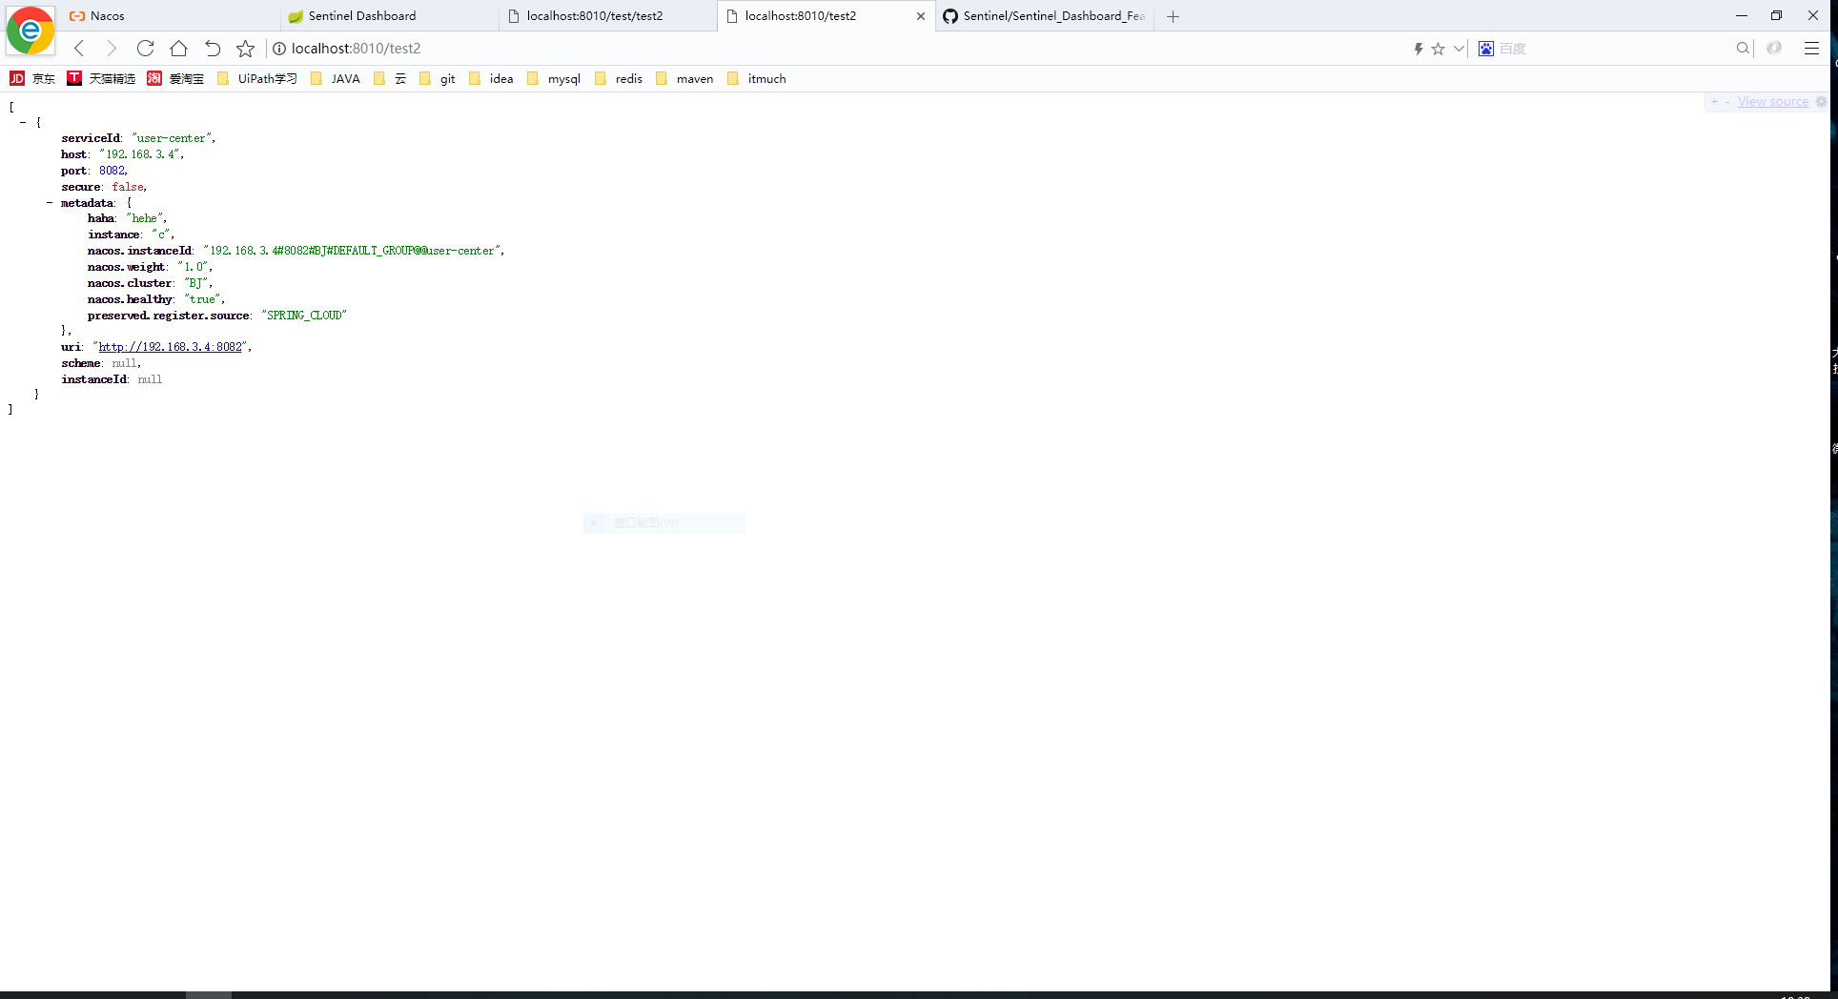Click the nacos.weight value "1.0"
This screenshot has height=999, width=1838.
tap(194, 267)
